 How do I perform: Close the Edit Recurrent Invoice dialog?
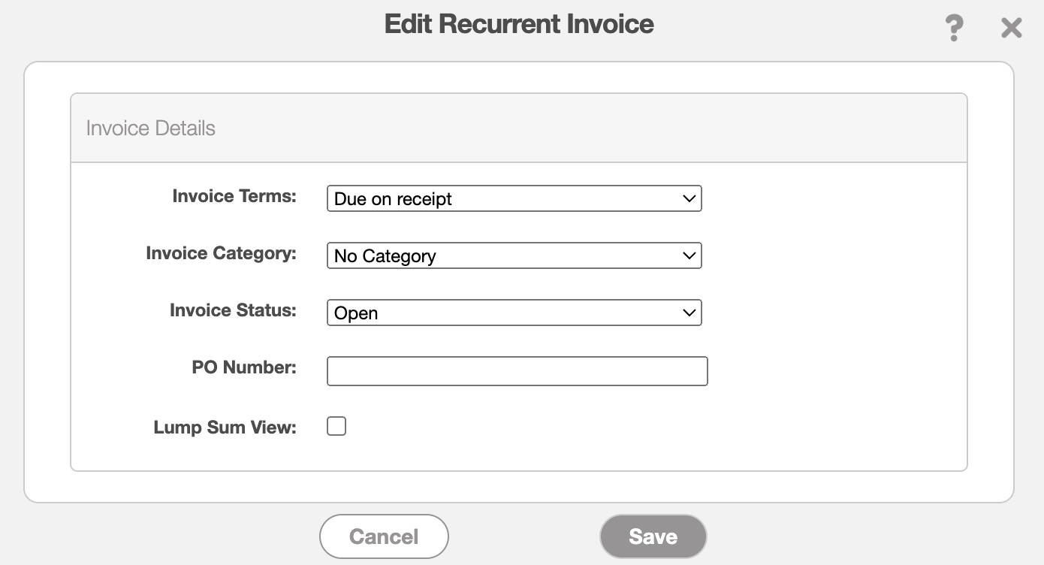coord(1012,29)
